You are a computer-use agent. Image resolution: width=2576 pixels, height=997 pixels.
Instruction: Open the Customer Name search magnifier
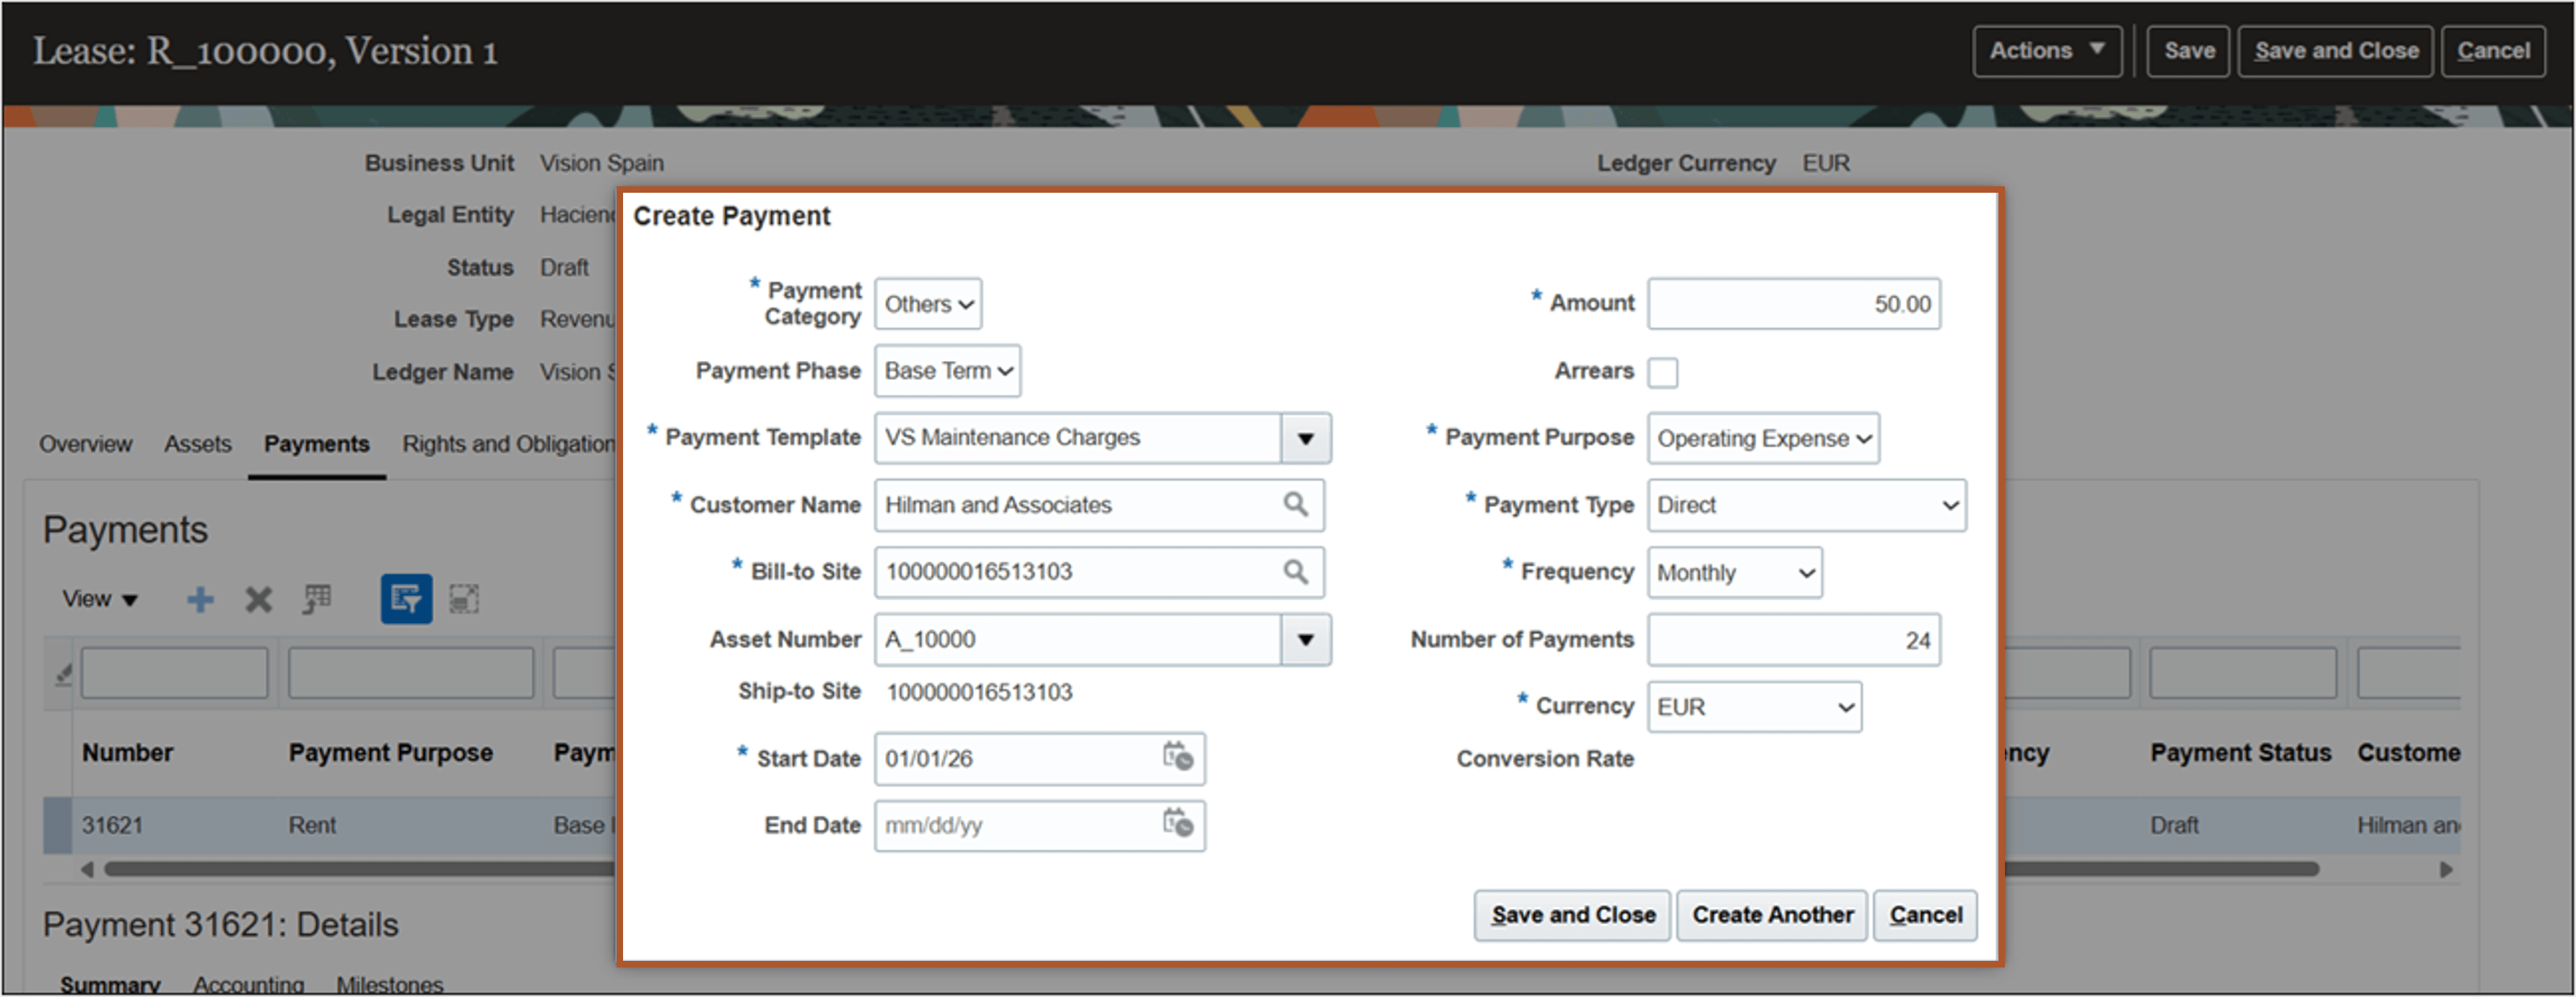1297,505
